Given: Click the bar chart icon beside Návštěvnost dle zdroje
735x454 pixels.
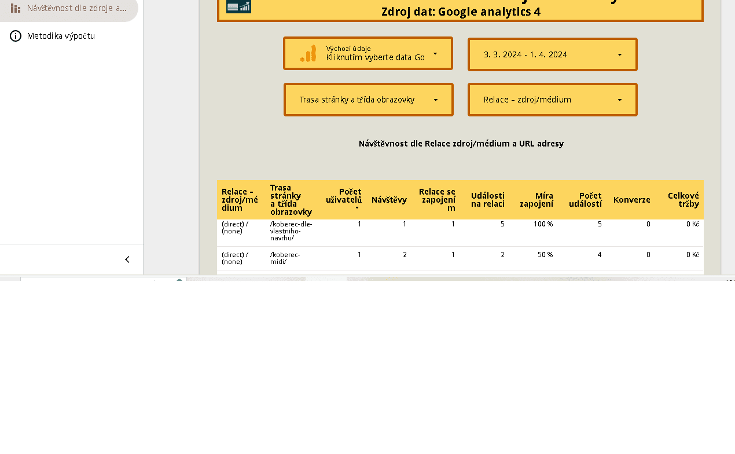Looking at the screenshot, I should [x=16, y=8].
